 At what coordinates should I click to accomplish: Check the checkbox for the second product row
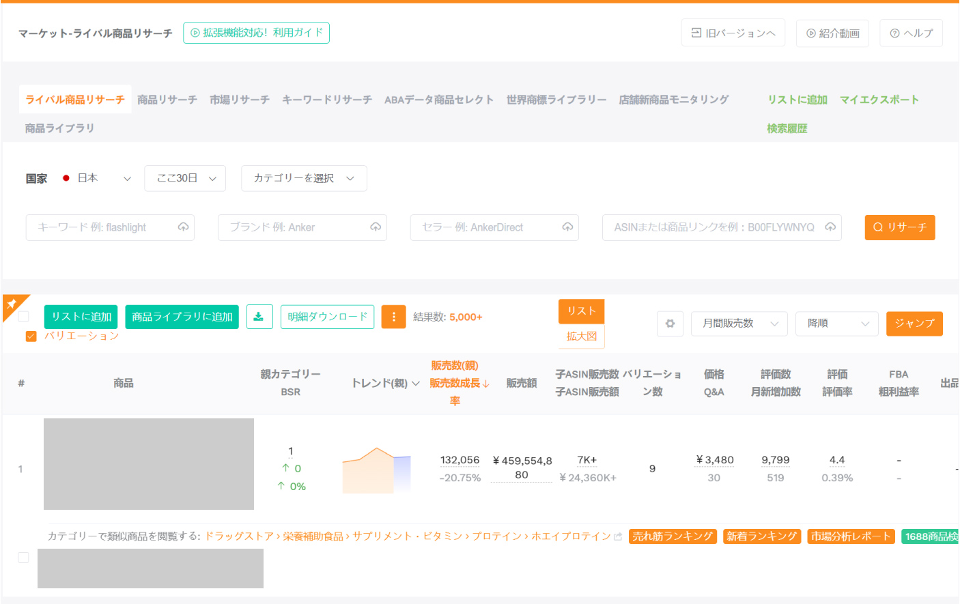point(23,557)
